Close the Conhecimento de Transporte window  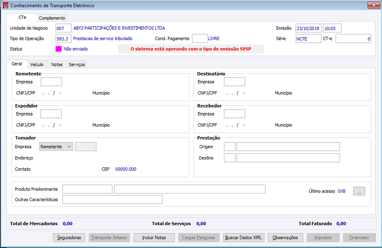click(373, 5)
